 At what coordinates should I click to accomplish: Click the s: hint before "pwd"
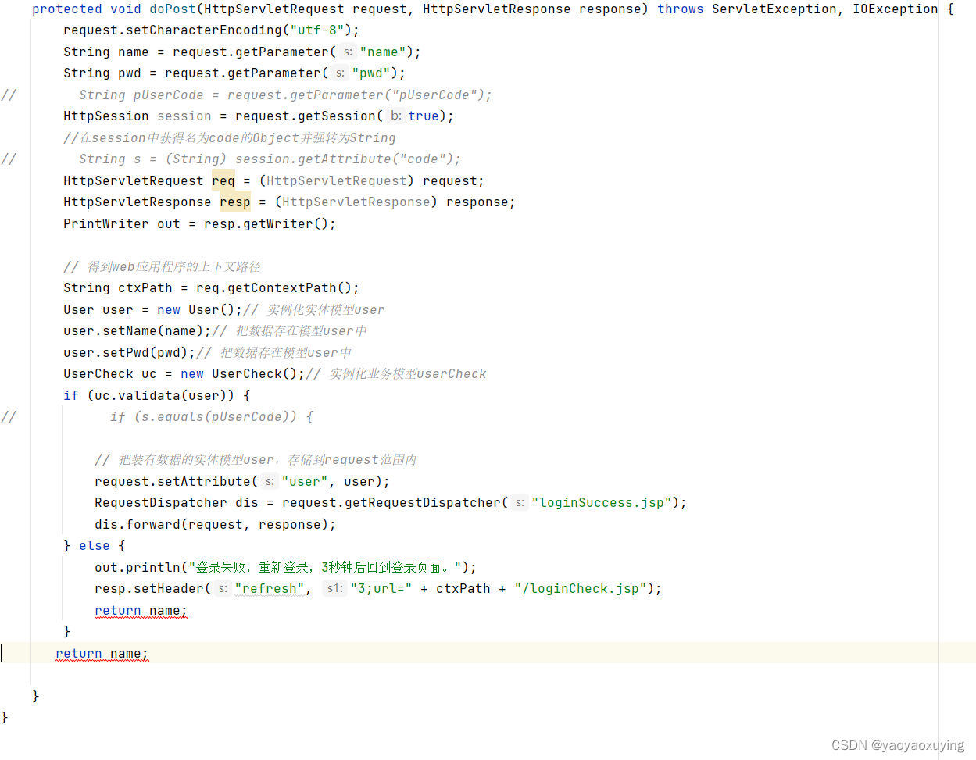[340, 73]
